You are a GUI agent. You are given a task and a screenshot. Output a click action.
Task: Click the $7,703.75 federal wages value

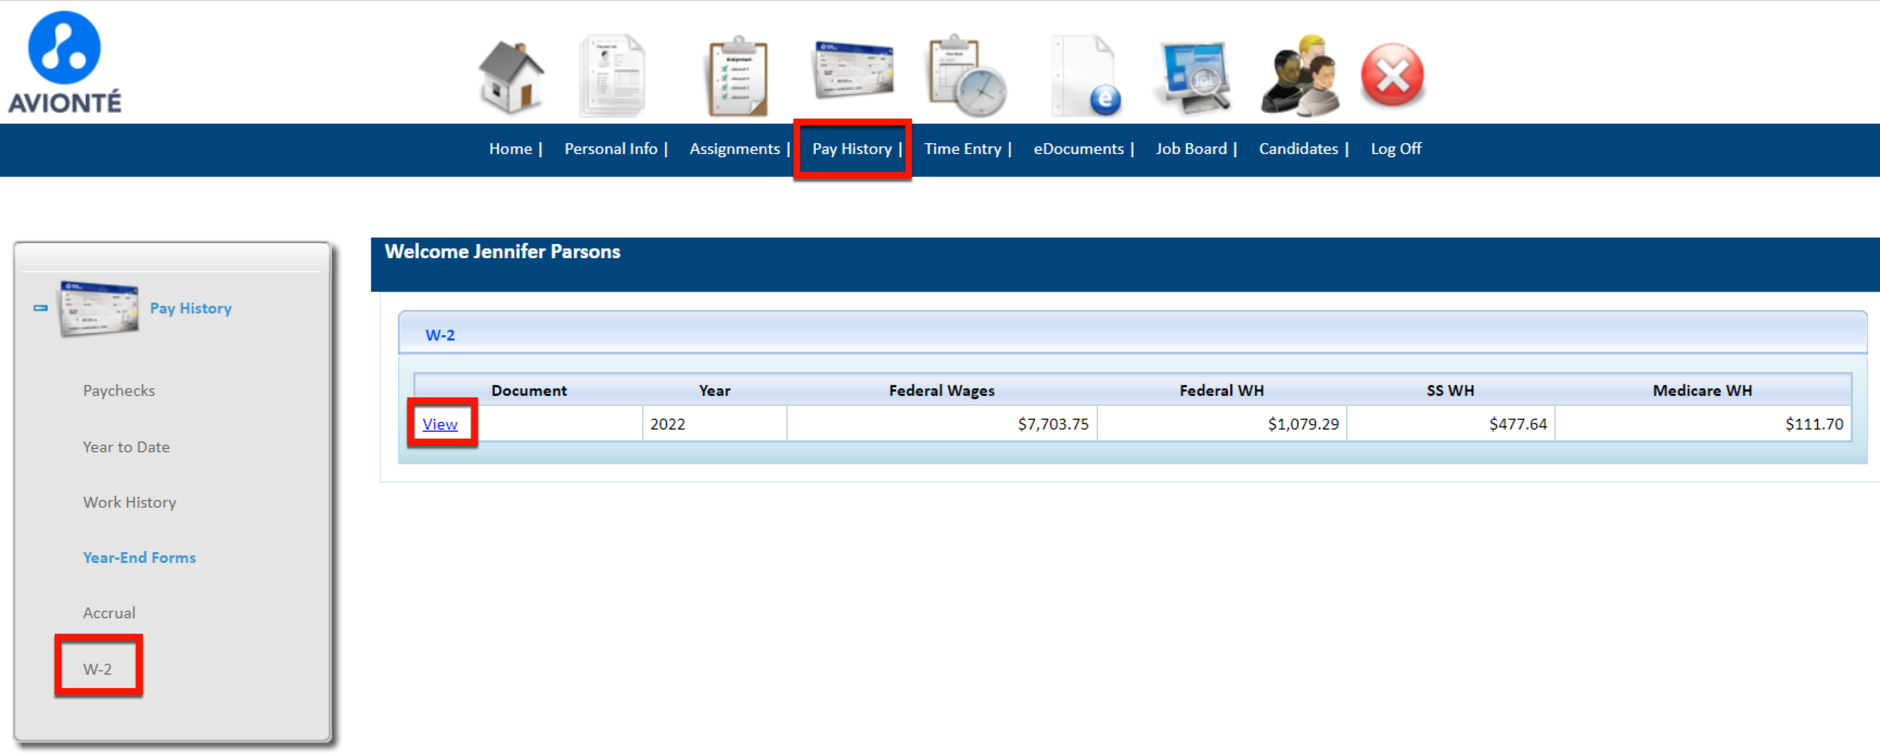pyautogui.click(x=1053, y=425)
